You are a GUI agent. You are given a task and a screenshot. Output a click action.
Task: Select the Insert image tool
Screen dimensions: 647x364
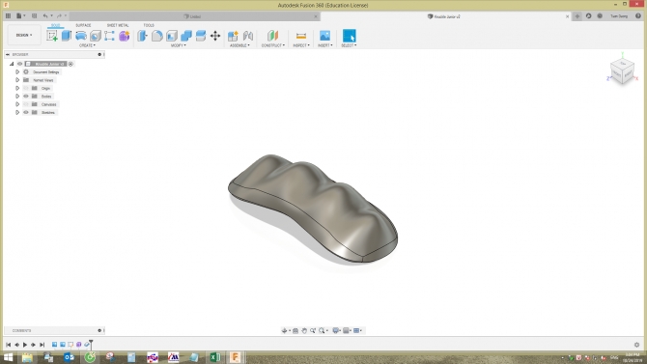pos(324,36)
